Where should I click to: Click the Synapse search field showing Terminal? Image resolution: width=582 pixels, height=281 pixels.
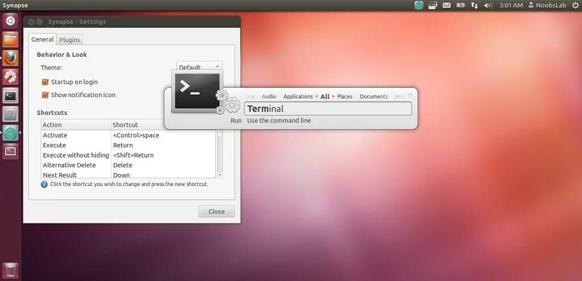pyautogui.click(x=328, y=109)
